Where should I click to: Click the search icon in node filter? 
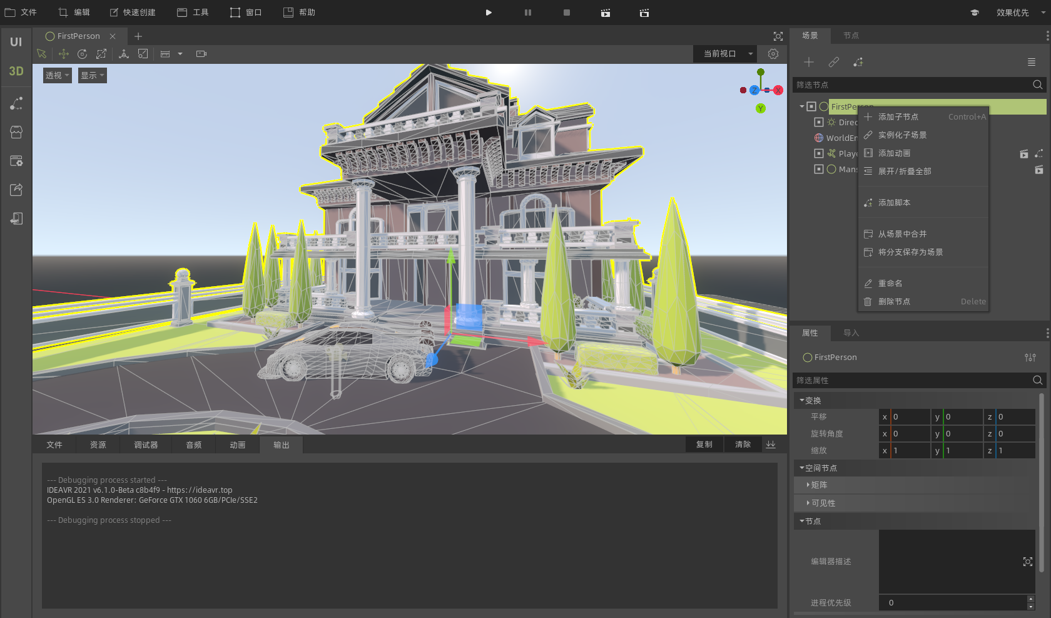coord(1038,85)
